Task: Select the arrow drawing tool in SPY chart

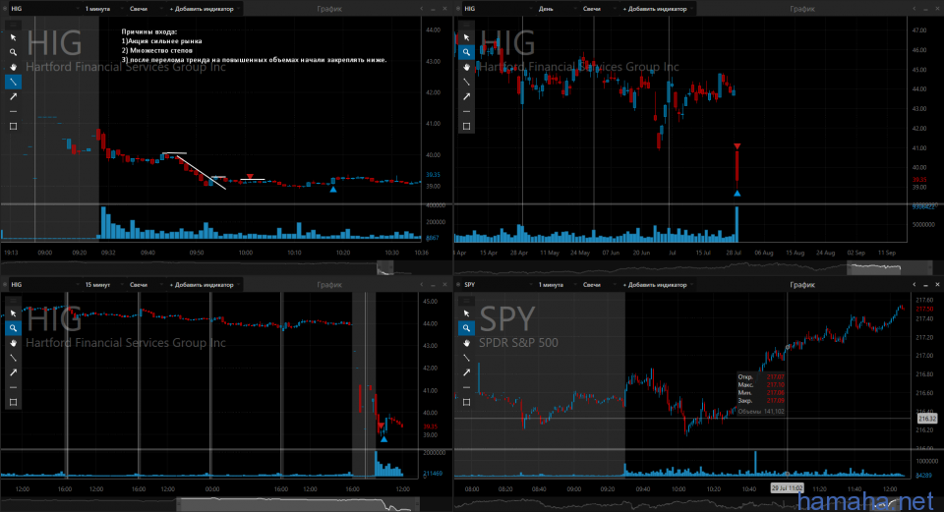Action: (x=466, y=372)
